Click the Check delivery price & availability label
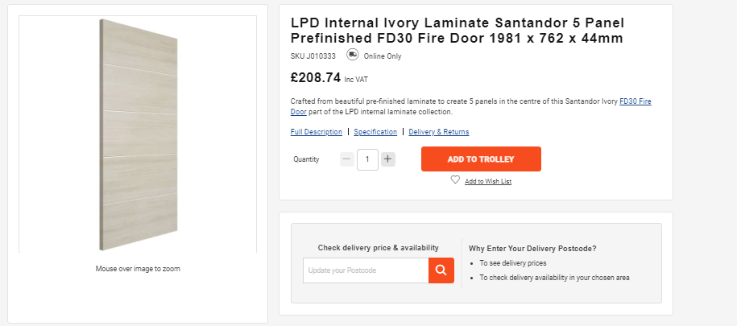 (x=379, y=248)
